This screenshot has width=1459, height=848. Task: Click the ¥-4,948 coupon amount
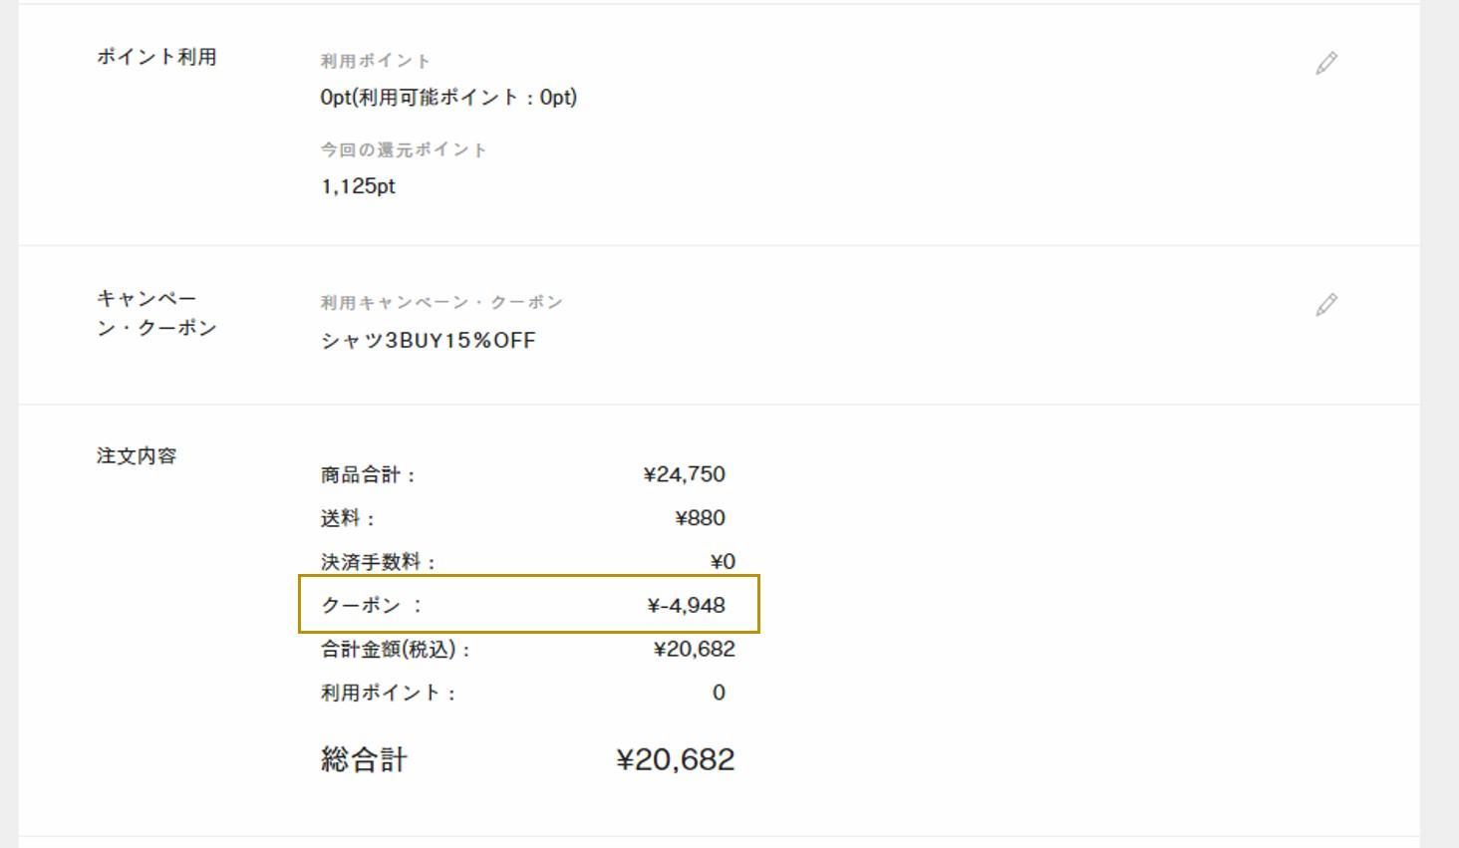(688, 604)
